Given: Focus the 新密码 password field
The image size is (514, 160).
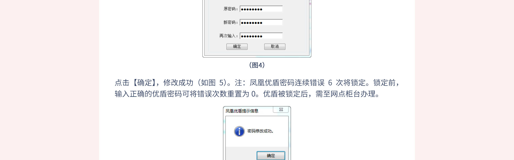Looking at the screenshot, I should 261,22.
